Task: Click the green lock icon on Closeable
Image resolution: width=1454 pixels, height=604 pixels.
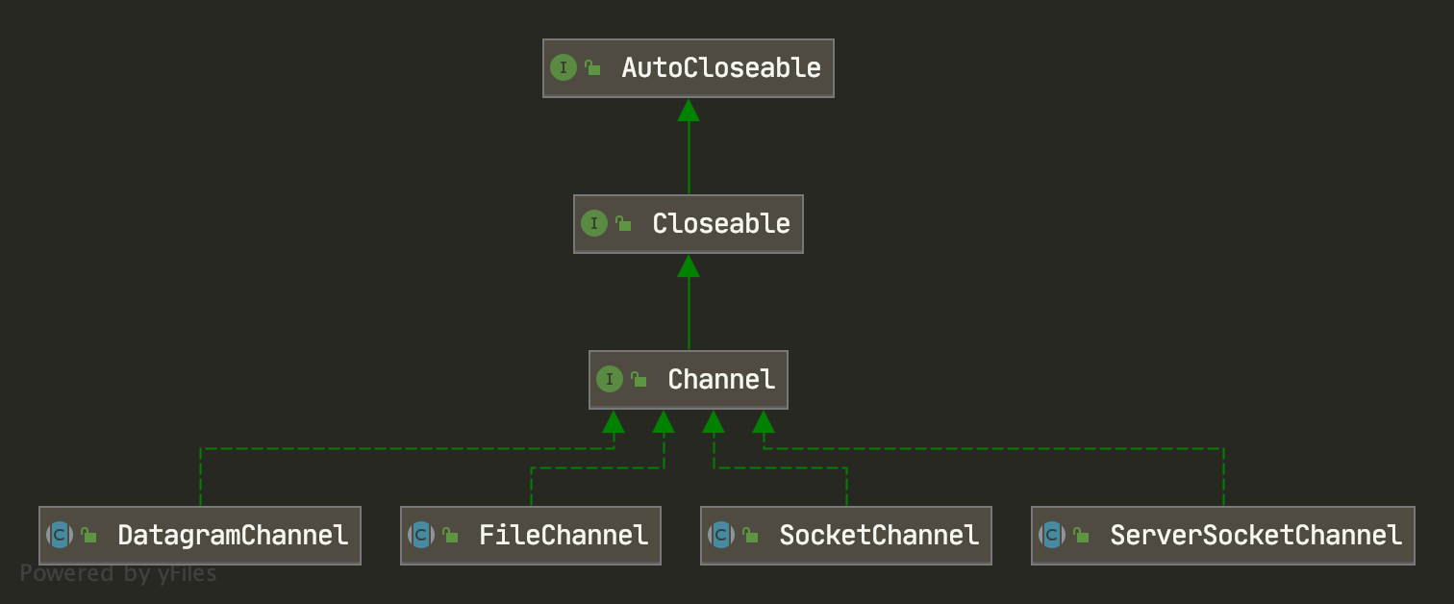Action: (x=623, y=224)
